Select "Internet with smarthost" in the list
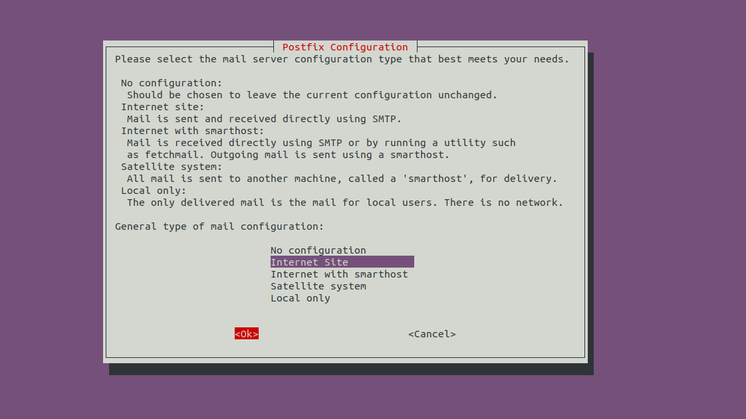The height and width of the screenshot is (419, 746). click(x=339, y=274)
